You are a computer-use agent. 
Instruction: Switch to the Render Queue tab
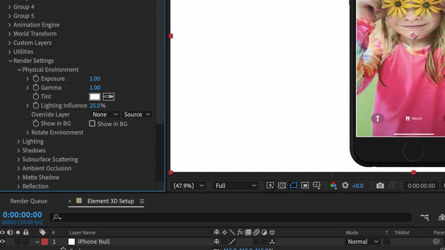(29, 201)
